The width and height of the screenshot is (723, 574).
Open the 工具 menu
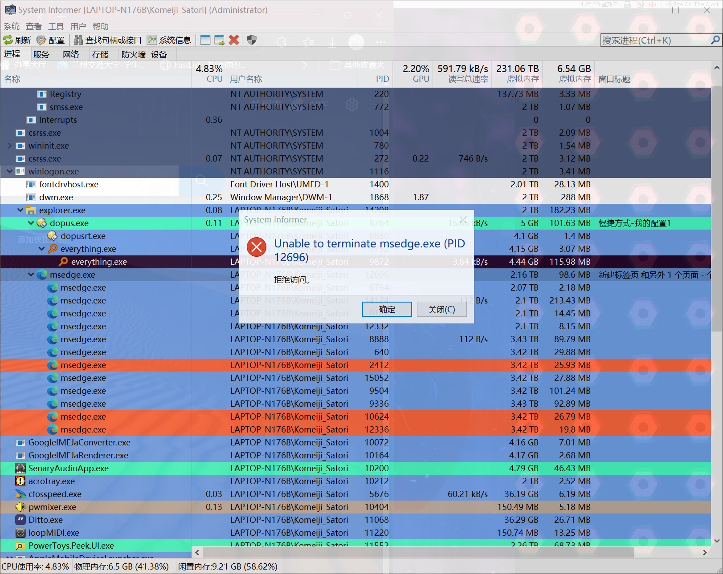coord(56,27)
